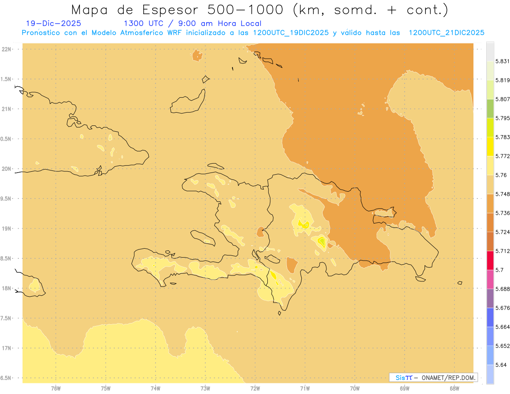
Task: Click the time label '1300 UTC / 9:00 am Hora Local'
Action: (x=193, y=23)
